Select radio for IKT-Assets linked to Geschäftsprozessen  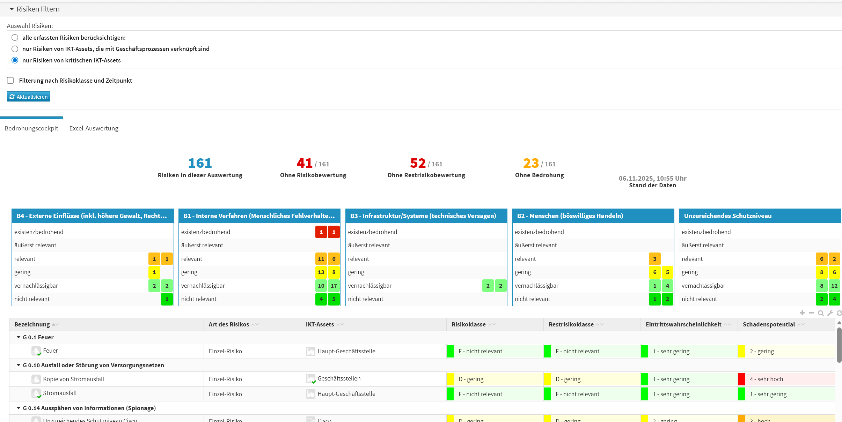point(15,49)
